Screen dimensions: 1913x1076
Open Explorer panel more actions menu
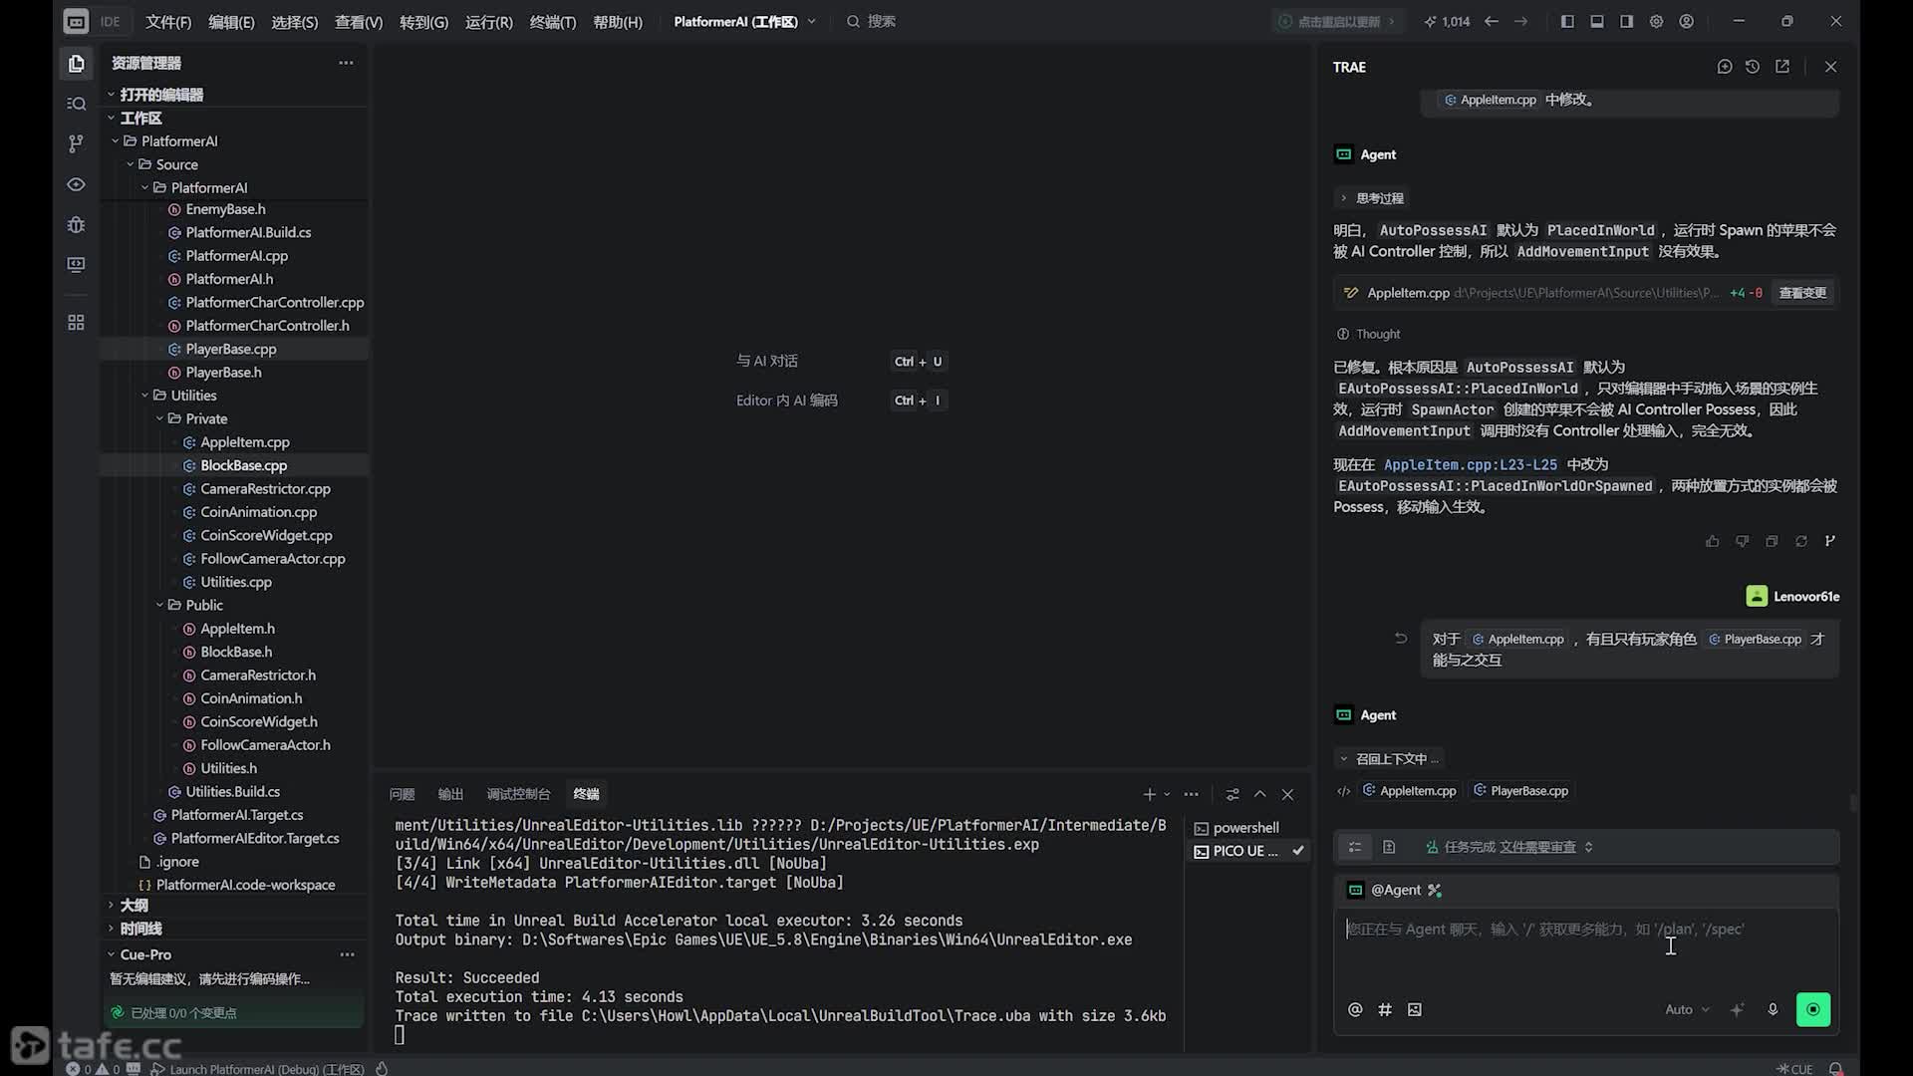point(346,63)
